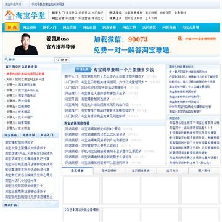Open 步骤一 淘宝账号注册 link
This screenshot has height=222, width=222.
pos(21,84)
